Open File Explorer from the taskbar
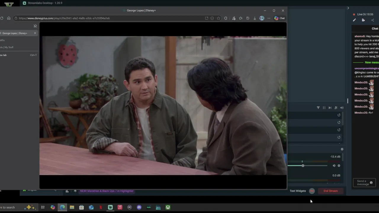This screenshot has width=379, height=213. (x=72, y=207)
